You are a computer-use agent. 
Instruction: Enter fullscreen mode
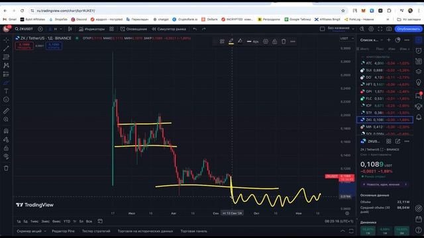[380, 29]
